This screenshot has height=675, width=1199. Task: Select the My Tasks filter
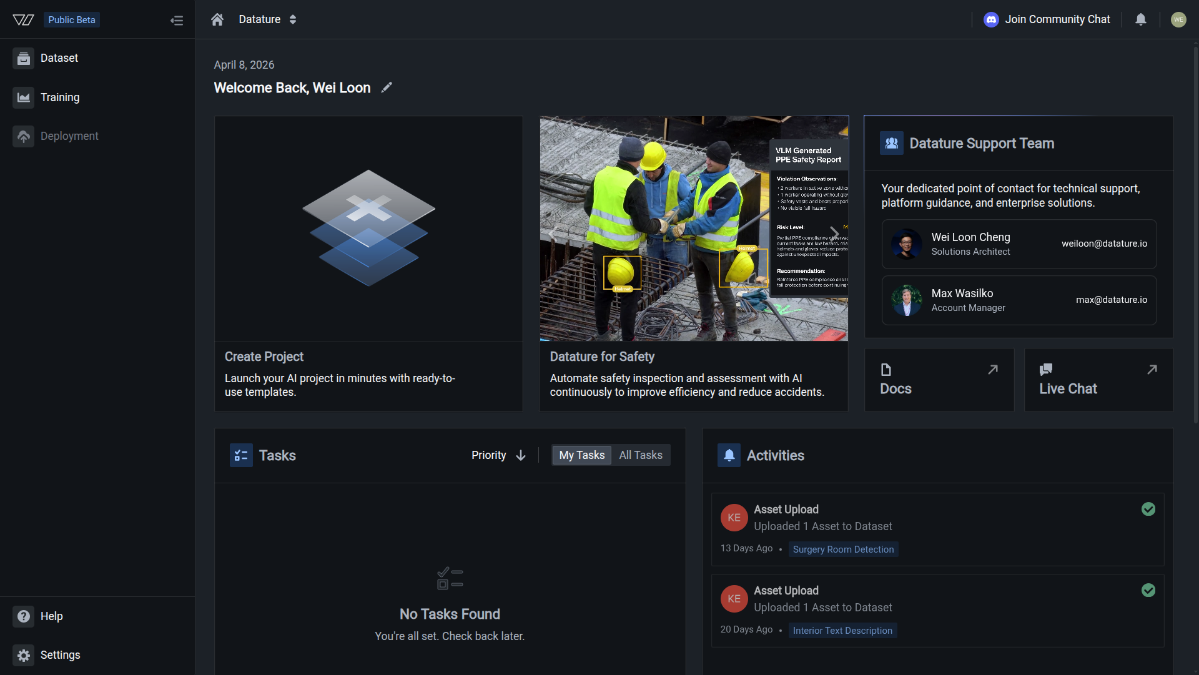581,455
